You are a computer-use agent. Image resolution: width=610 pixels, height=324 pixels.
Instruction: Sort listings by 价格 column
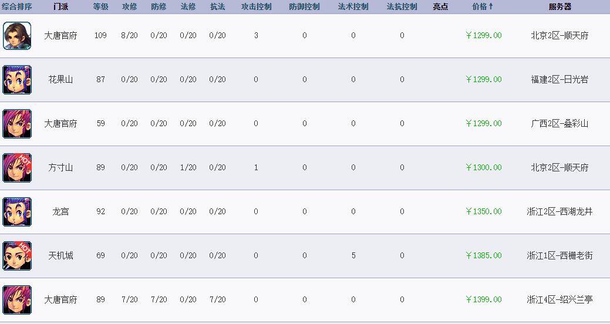[x=483, y=7]
